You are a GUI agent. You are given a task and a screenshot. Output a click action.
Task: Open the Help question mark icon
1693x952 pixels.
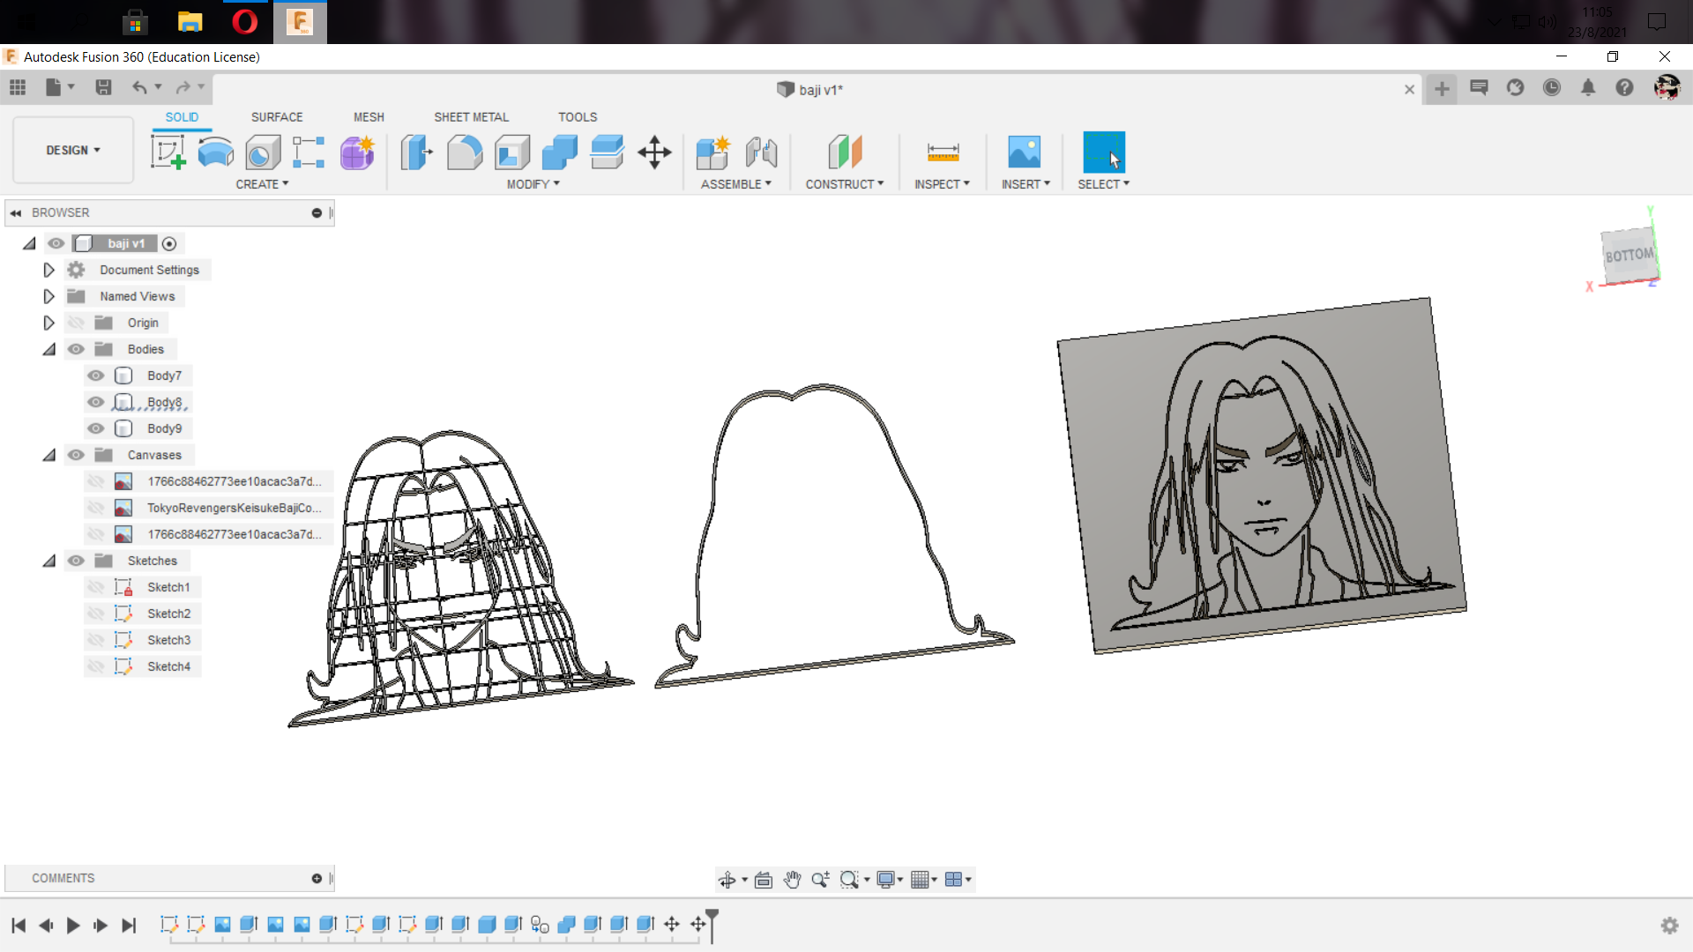pos(1623,87)
